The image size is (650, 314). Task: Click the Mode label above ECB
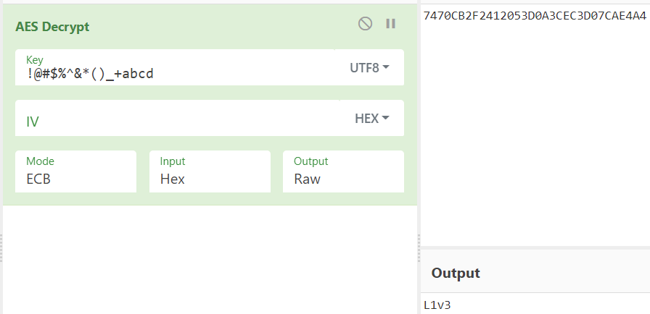(40, 161)
